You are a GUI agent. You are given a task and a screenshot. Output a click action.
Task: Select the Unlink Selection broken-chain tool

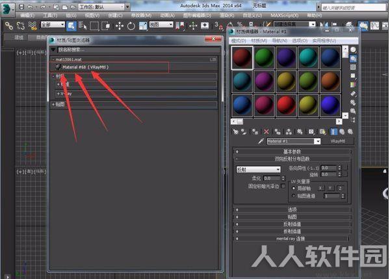click(21, 25)
